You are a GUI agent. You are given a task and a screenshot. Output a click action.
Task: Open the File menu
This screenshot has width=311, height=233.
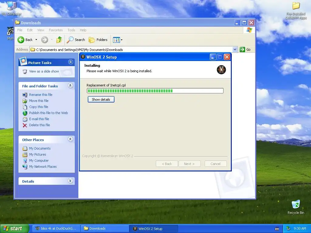(x=20, y=30)
